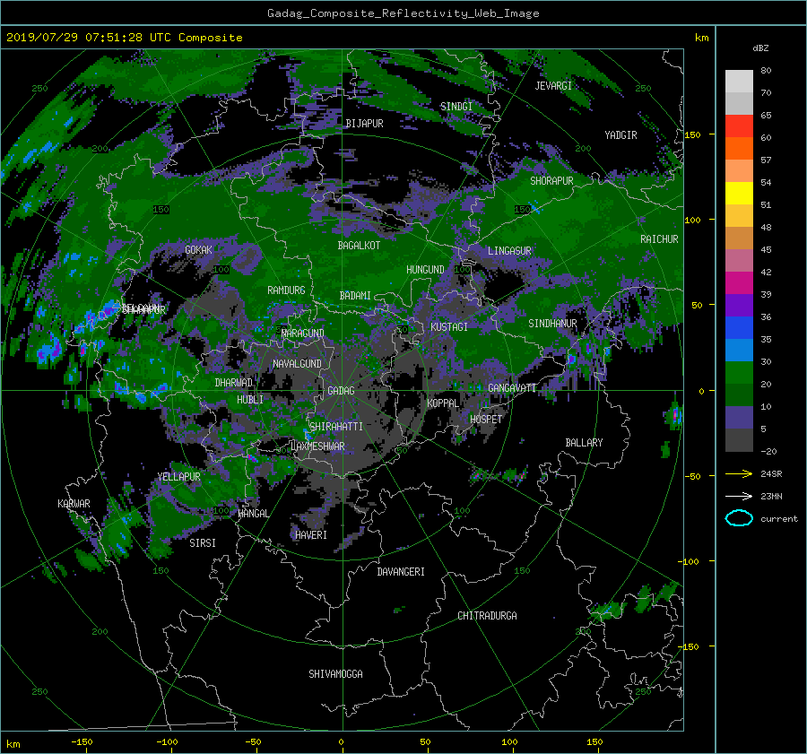
Task: Select the HUBLI city label
Action: (250, 400)
